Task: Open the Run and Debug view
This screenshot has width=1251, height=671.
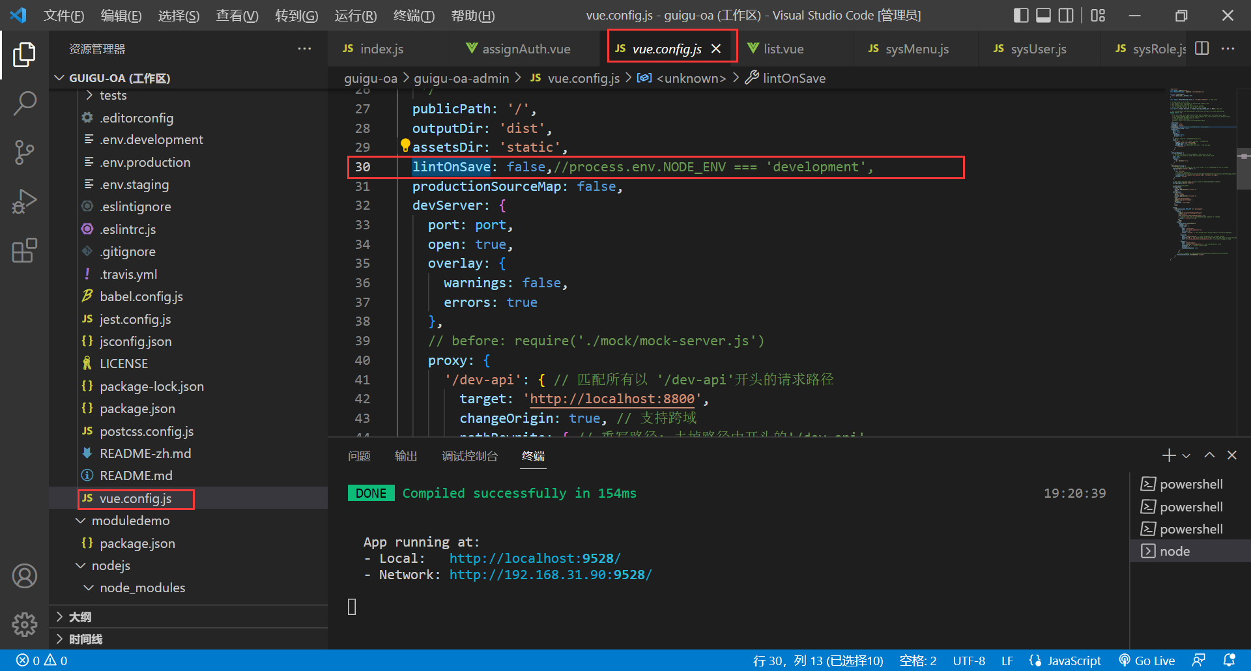Action: [24, 201]
